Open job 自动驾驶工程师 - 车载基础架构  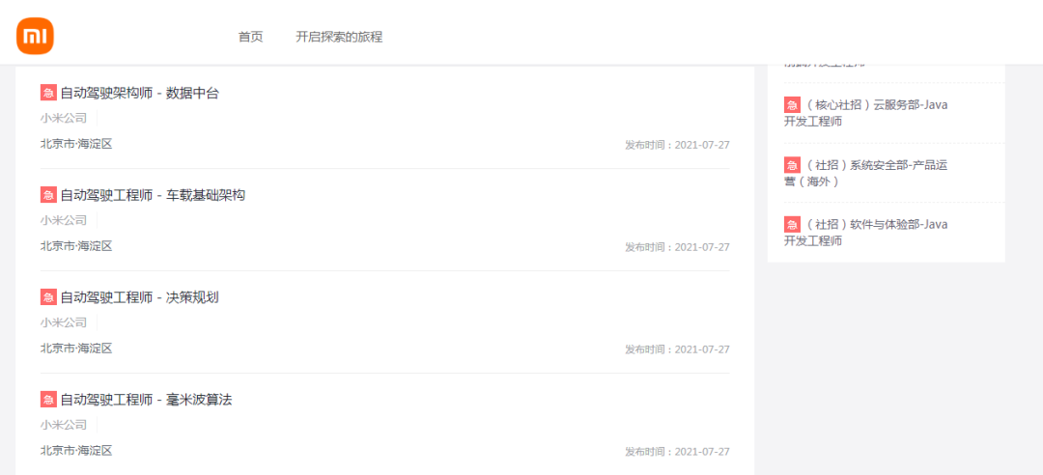click(x=153, y=195)
